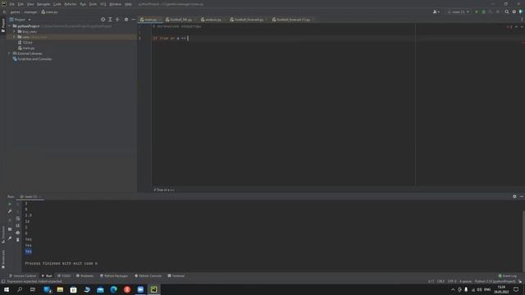
Task: Click Scroll to End icon in Run panel
Action: tap(18, 225)
